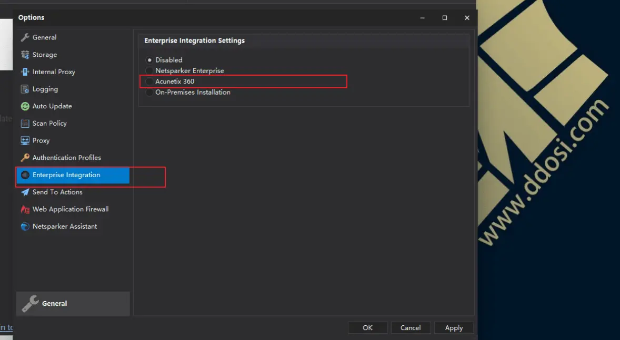620x340 pixels.
Task: Select the Disabled radio button
Action: pos(149,60)
